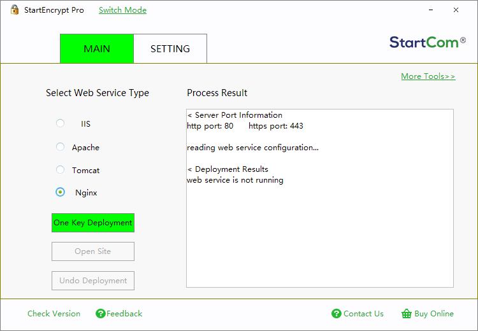Click the One Key Deployment button
Viewport: 478px width, 331px height.
coord(93,223)
